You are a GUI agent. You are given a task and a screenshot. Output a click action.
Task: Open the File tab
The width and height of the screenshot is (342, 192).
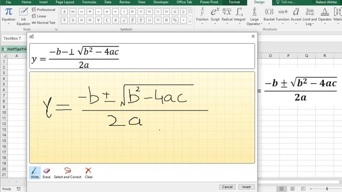tap(9, 2)
